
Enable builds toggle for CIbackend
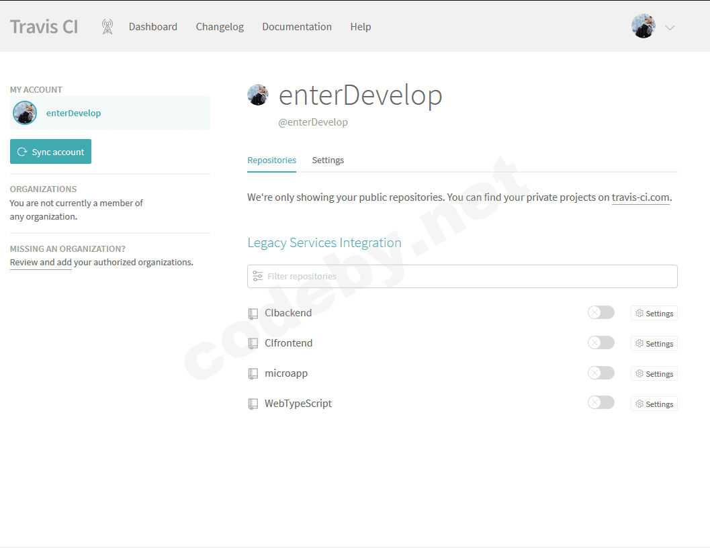pyautogui.click(x=601, y=312)
